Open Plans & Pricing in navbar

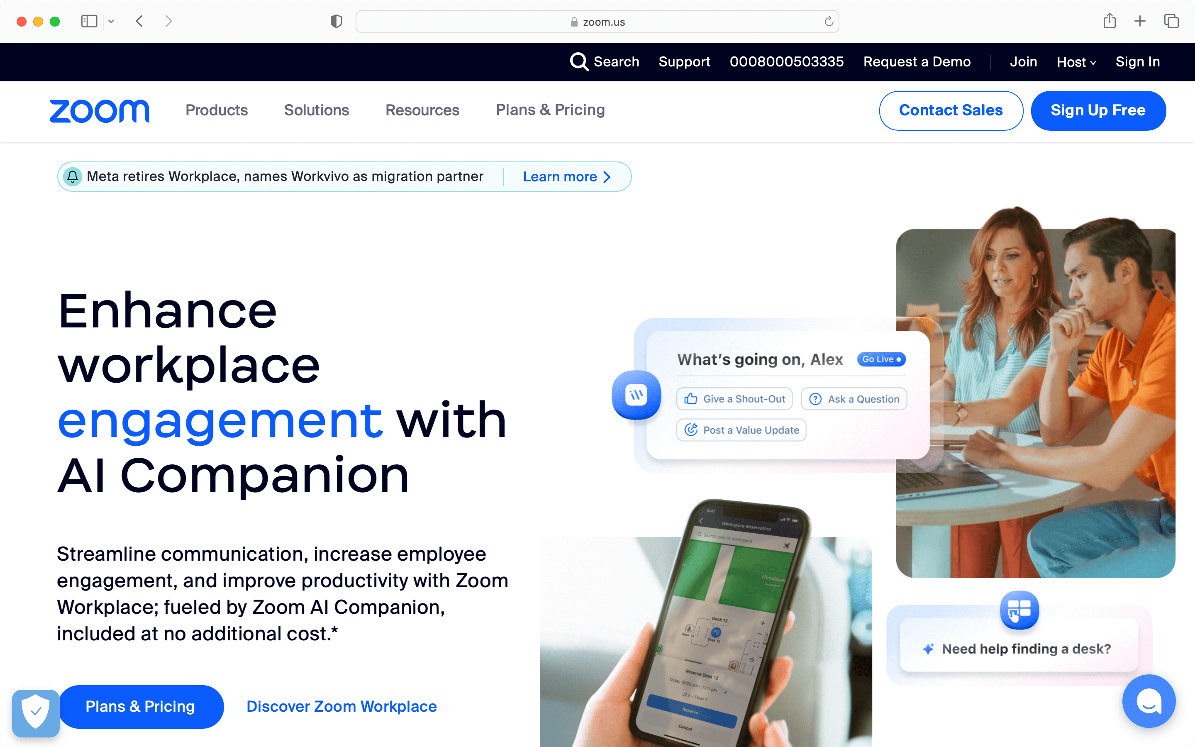pyautogui.click(x=550, y=110)
